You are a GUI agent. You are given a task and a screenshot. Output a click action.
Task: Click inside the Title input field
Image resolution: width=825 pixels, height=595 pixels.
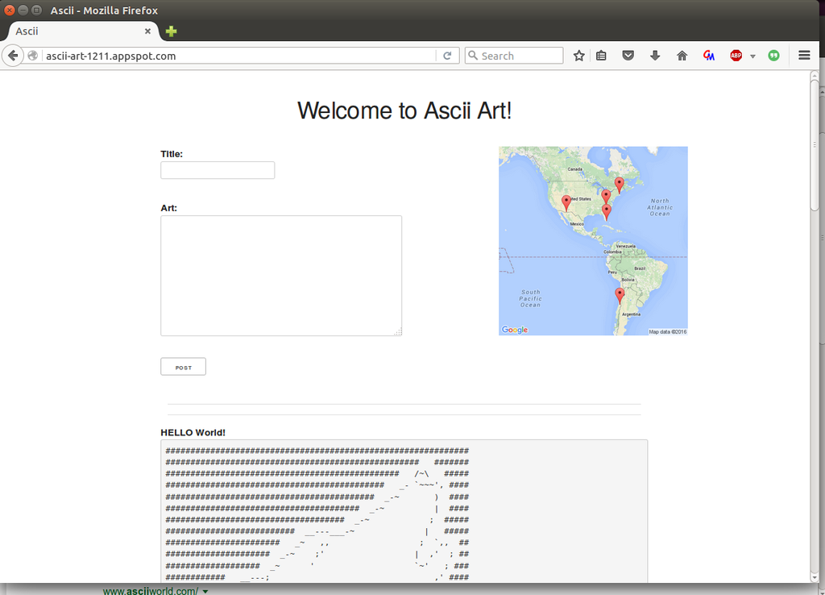[217, 170]
